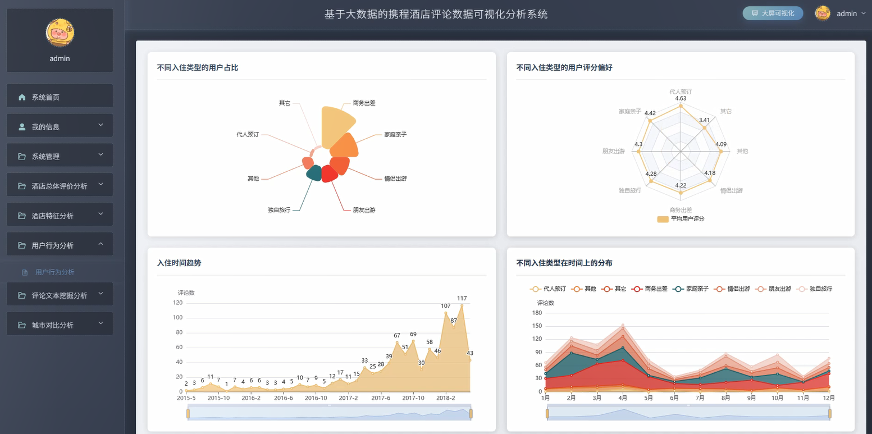Click the folder icon beside 酒店特征分析
872x434 pixels.
coord(22,216)
